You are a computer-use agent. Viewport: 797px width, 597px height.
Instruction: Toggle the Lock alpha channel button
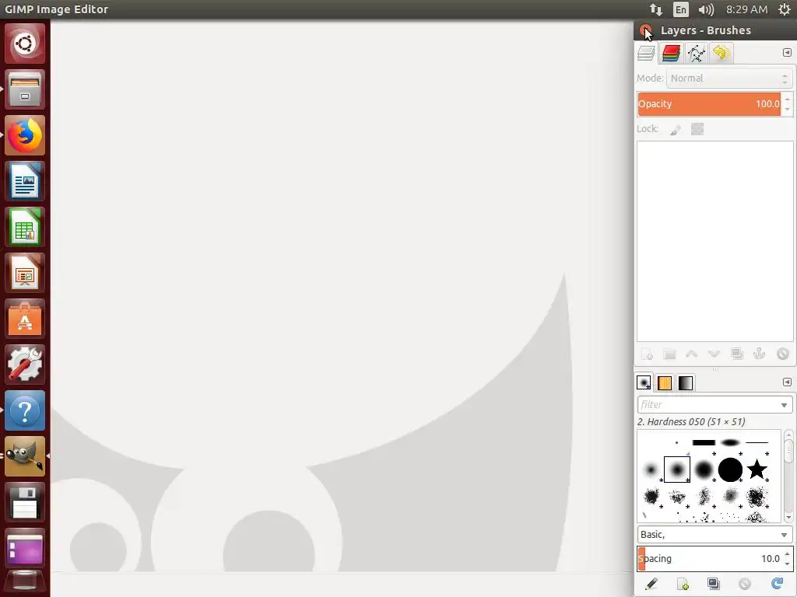click(697, 130)
